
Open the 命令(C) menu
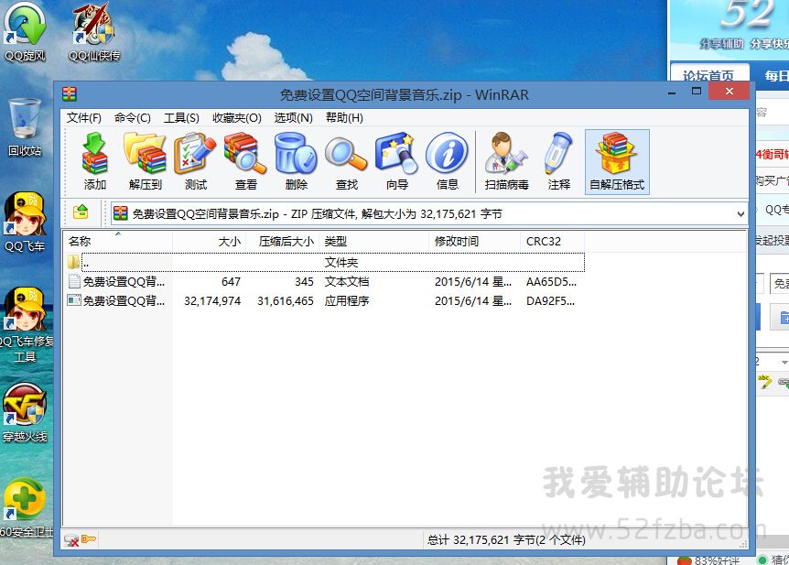coord(133,118)
